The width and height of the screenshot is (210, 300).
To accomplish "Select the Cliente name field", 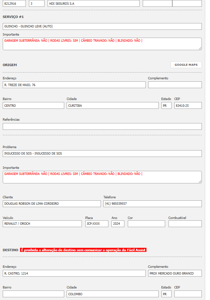I will click(52, 204).
